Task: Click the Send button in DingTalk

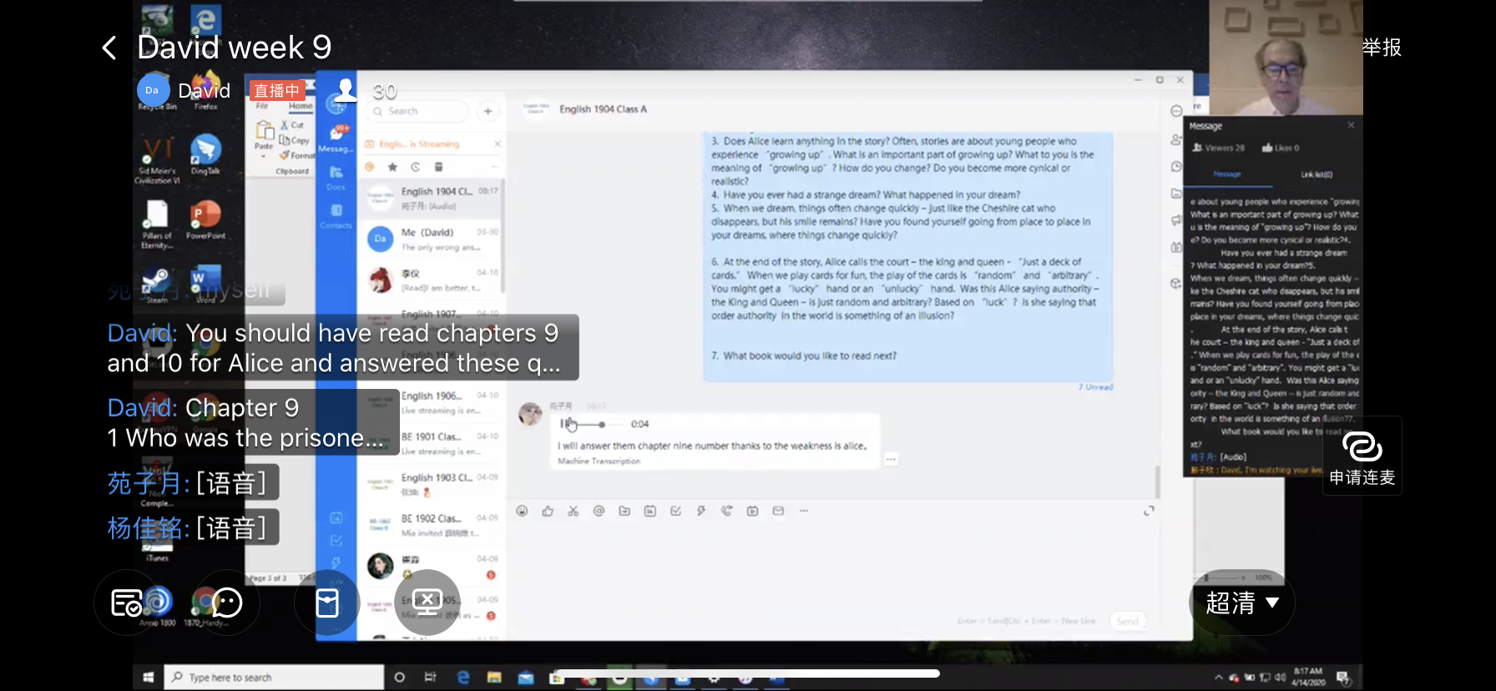Action: point(1128,621)
